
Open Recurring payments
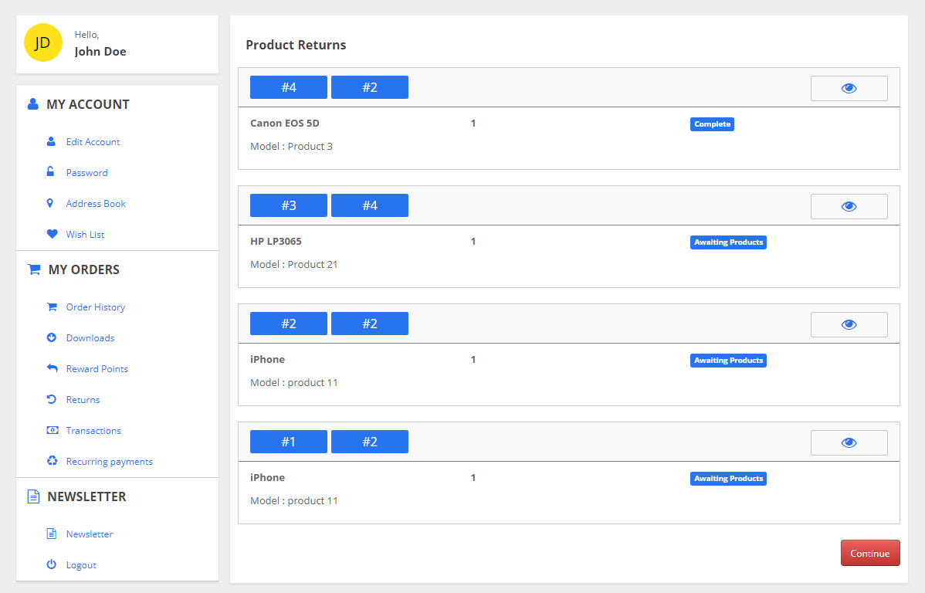tap(109, 462)
